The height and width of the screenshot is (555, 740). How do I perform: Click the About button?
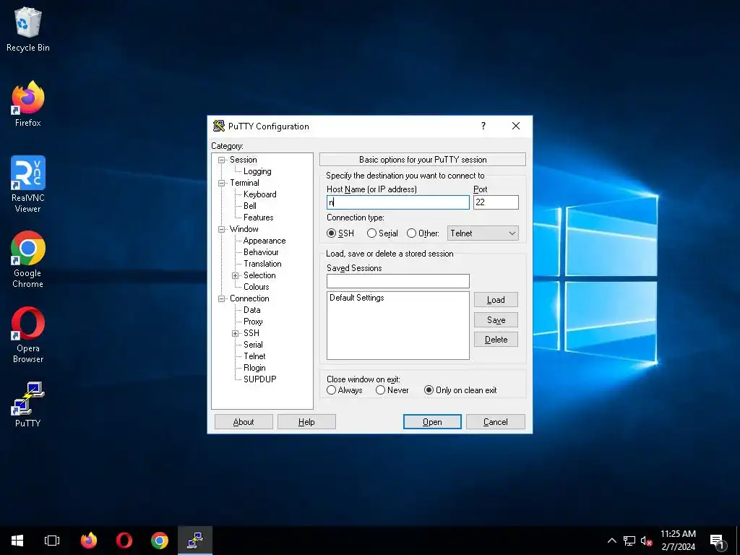(x=244, y=422)
